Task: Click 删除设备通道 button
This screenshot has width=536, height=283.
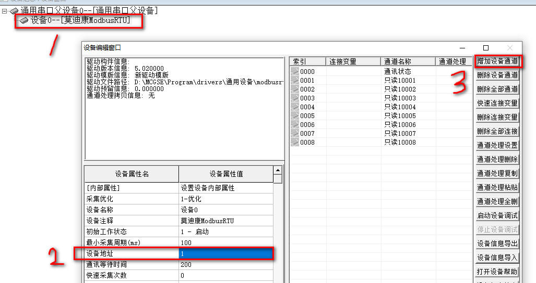Action: click(x=497, y=75)
